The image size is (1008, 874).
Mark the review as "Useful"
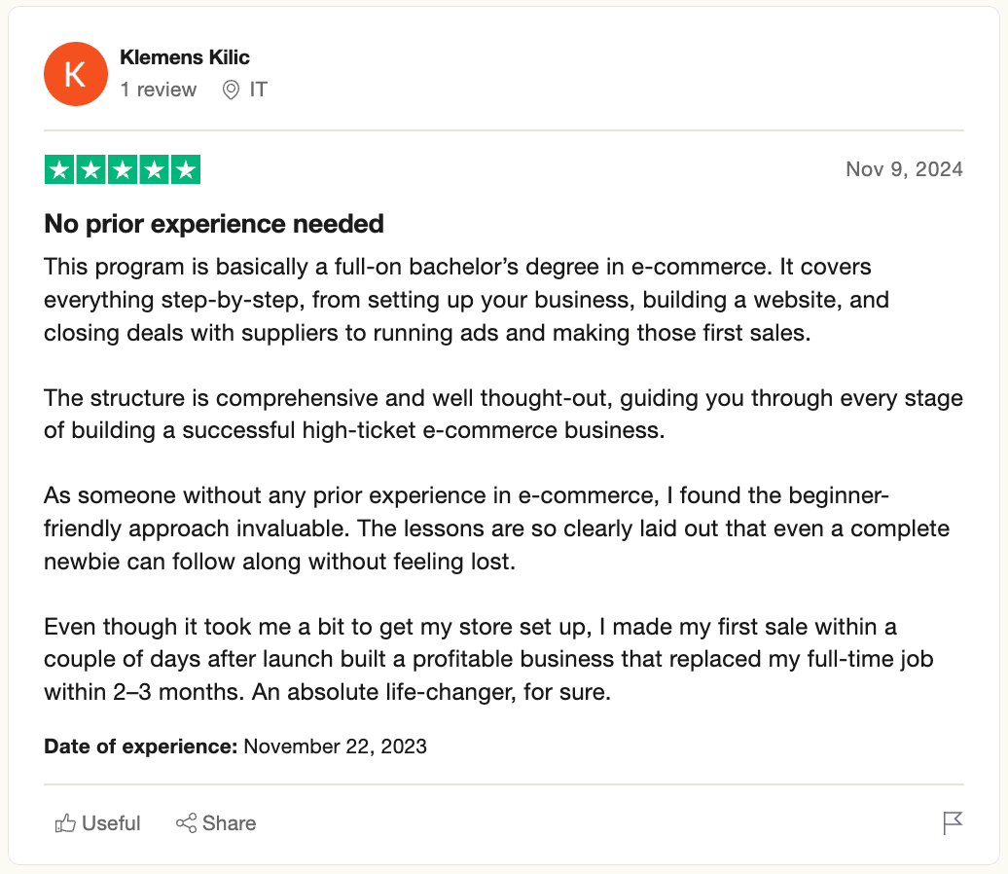[111, 823]
